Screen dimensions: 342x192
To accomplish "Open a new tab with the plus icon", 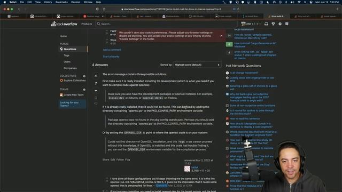I will point(337,9).
